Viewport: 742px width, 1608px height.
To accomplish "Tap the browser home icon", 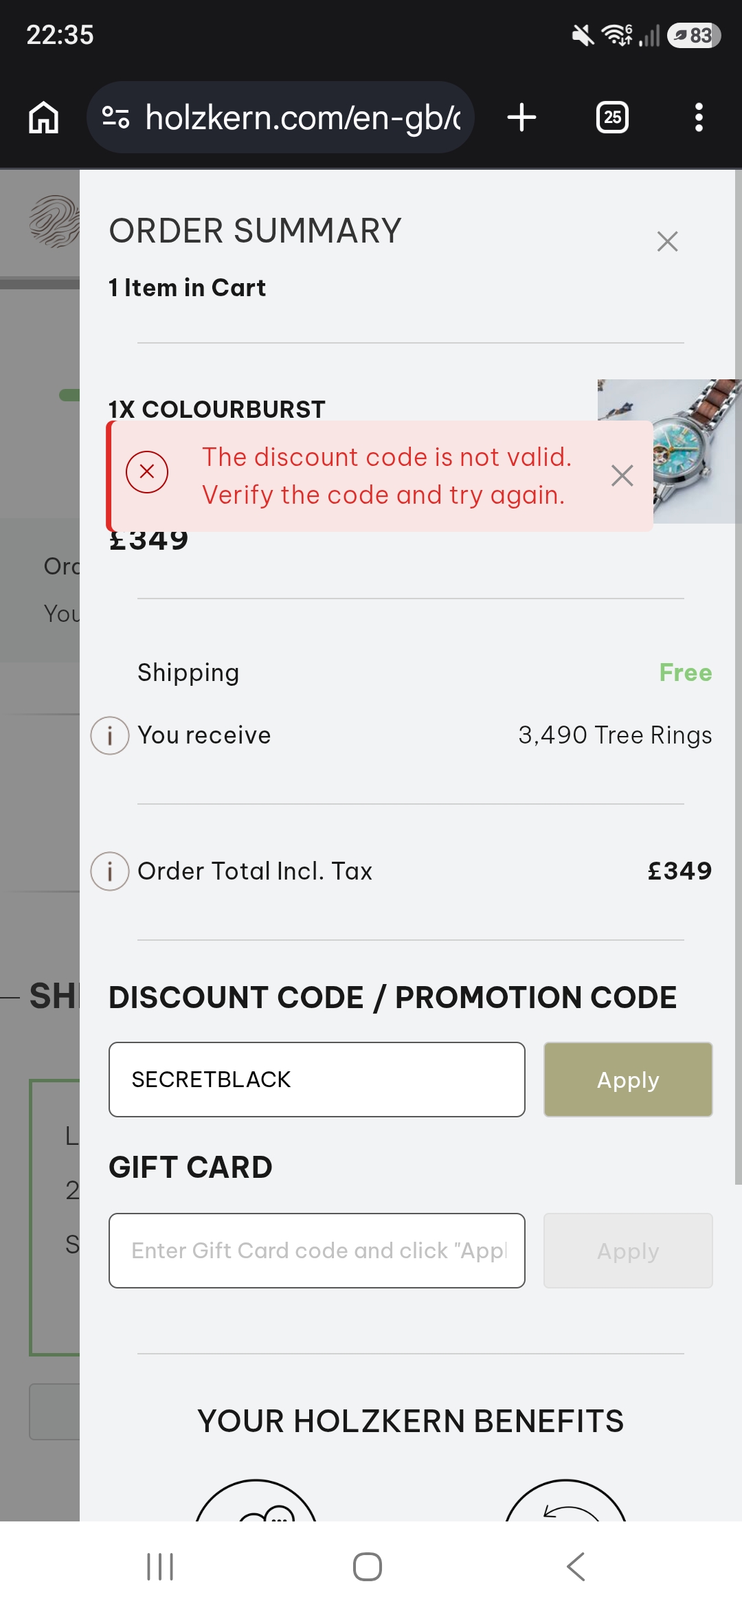I will (43, 118).
